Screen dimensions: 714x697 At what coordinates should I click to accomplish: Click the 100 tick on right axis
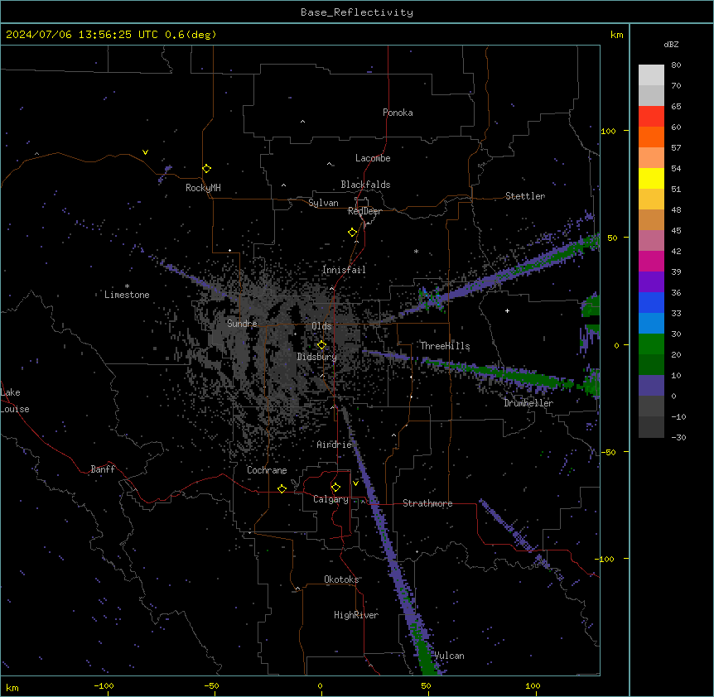pos(608,131)
